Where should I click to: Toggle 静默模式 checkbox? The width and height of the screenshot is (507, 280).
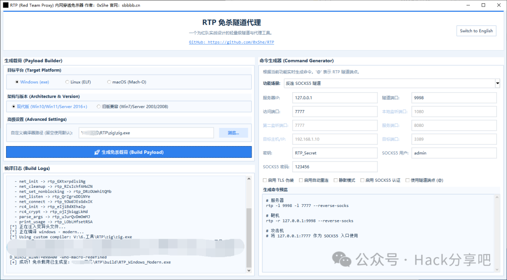click(x=335, y=180)
